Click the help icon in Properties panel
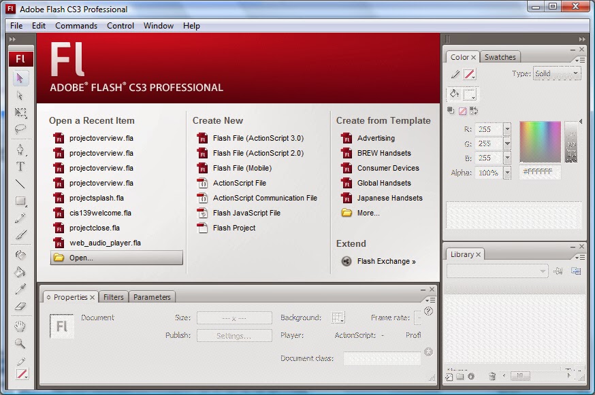595x395 pixels. click(x=428, y=311)
